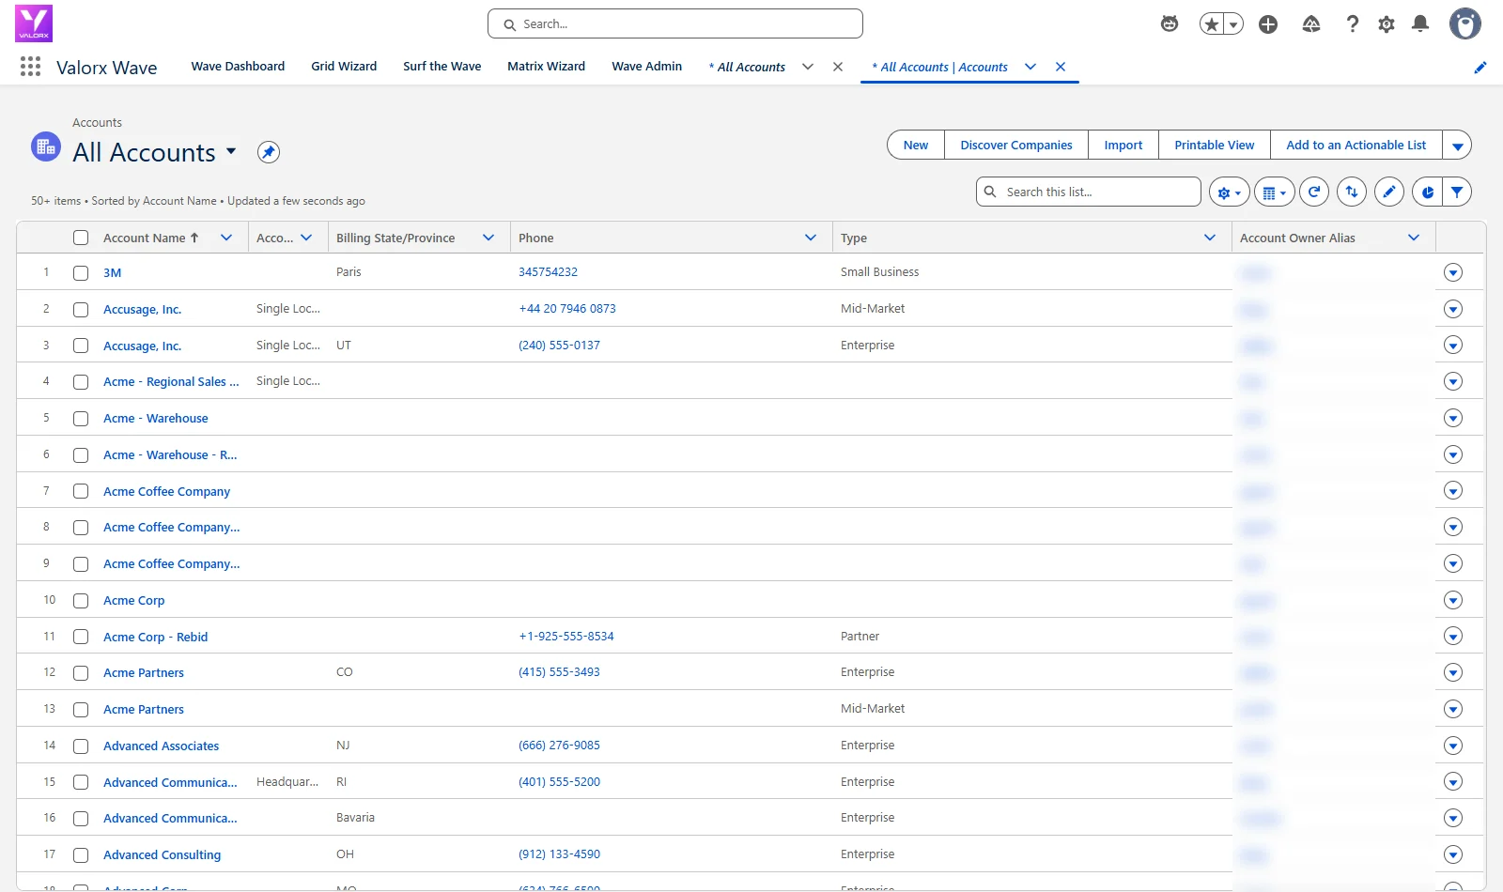Open Phone column header menu

click(x=811, y=238)
